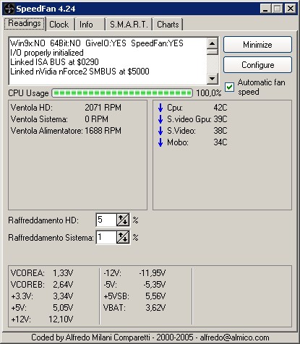This screenshot has width=300, height=344.
Task: Click the log box scroll up arrow
Action: coord(213,43)
